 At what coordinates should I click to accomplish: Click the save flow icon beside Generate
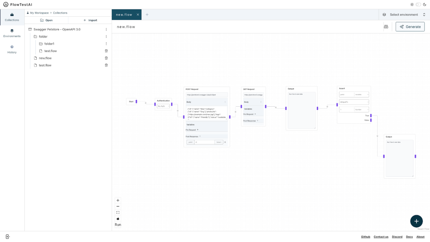(x=386, y=27)
